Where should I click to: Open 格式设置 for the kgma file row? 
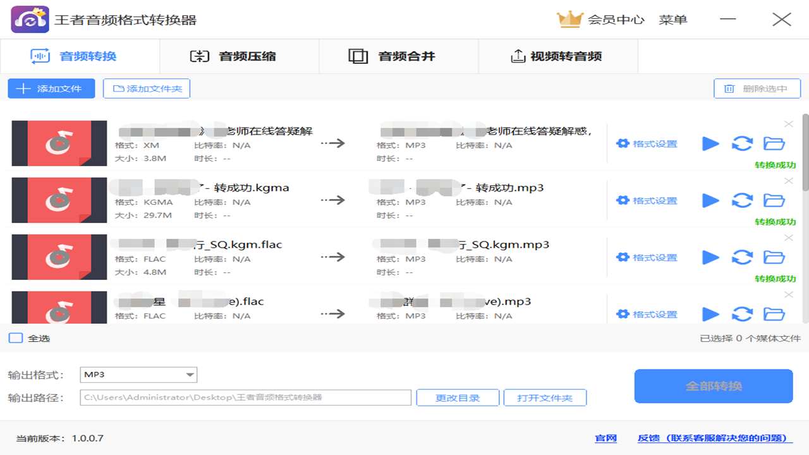647,200
